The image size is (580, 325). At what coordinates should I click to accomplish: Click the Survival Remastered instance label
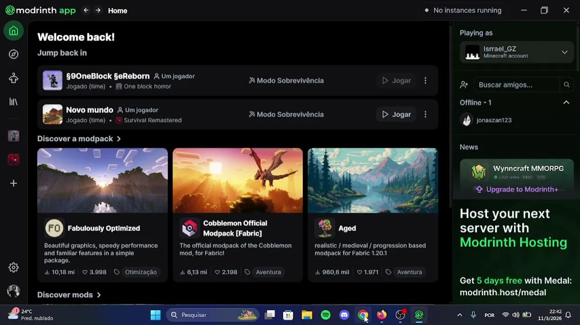[153, 120]
